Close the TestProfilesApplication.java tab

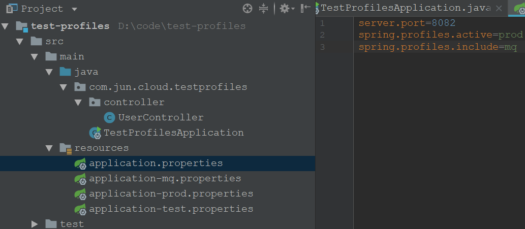pos(499,8)
